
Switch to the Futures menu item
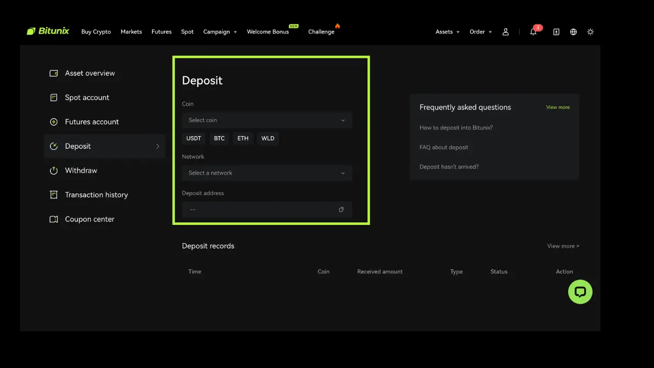click(x=161, y=32)
